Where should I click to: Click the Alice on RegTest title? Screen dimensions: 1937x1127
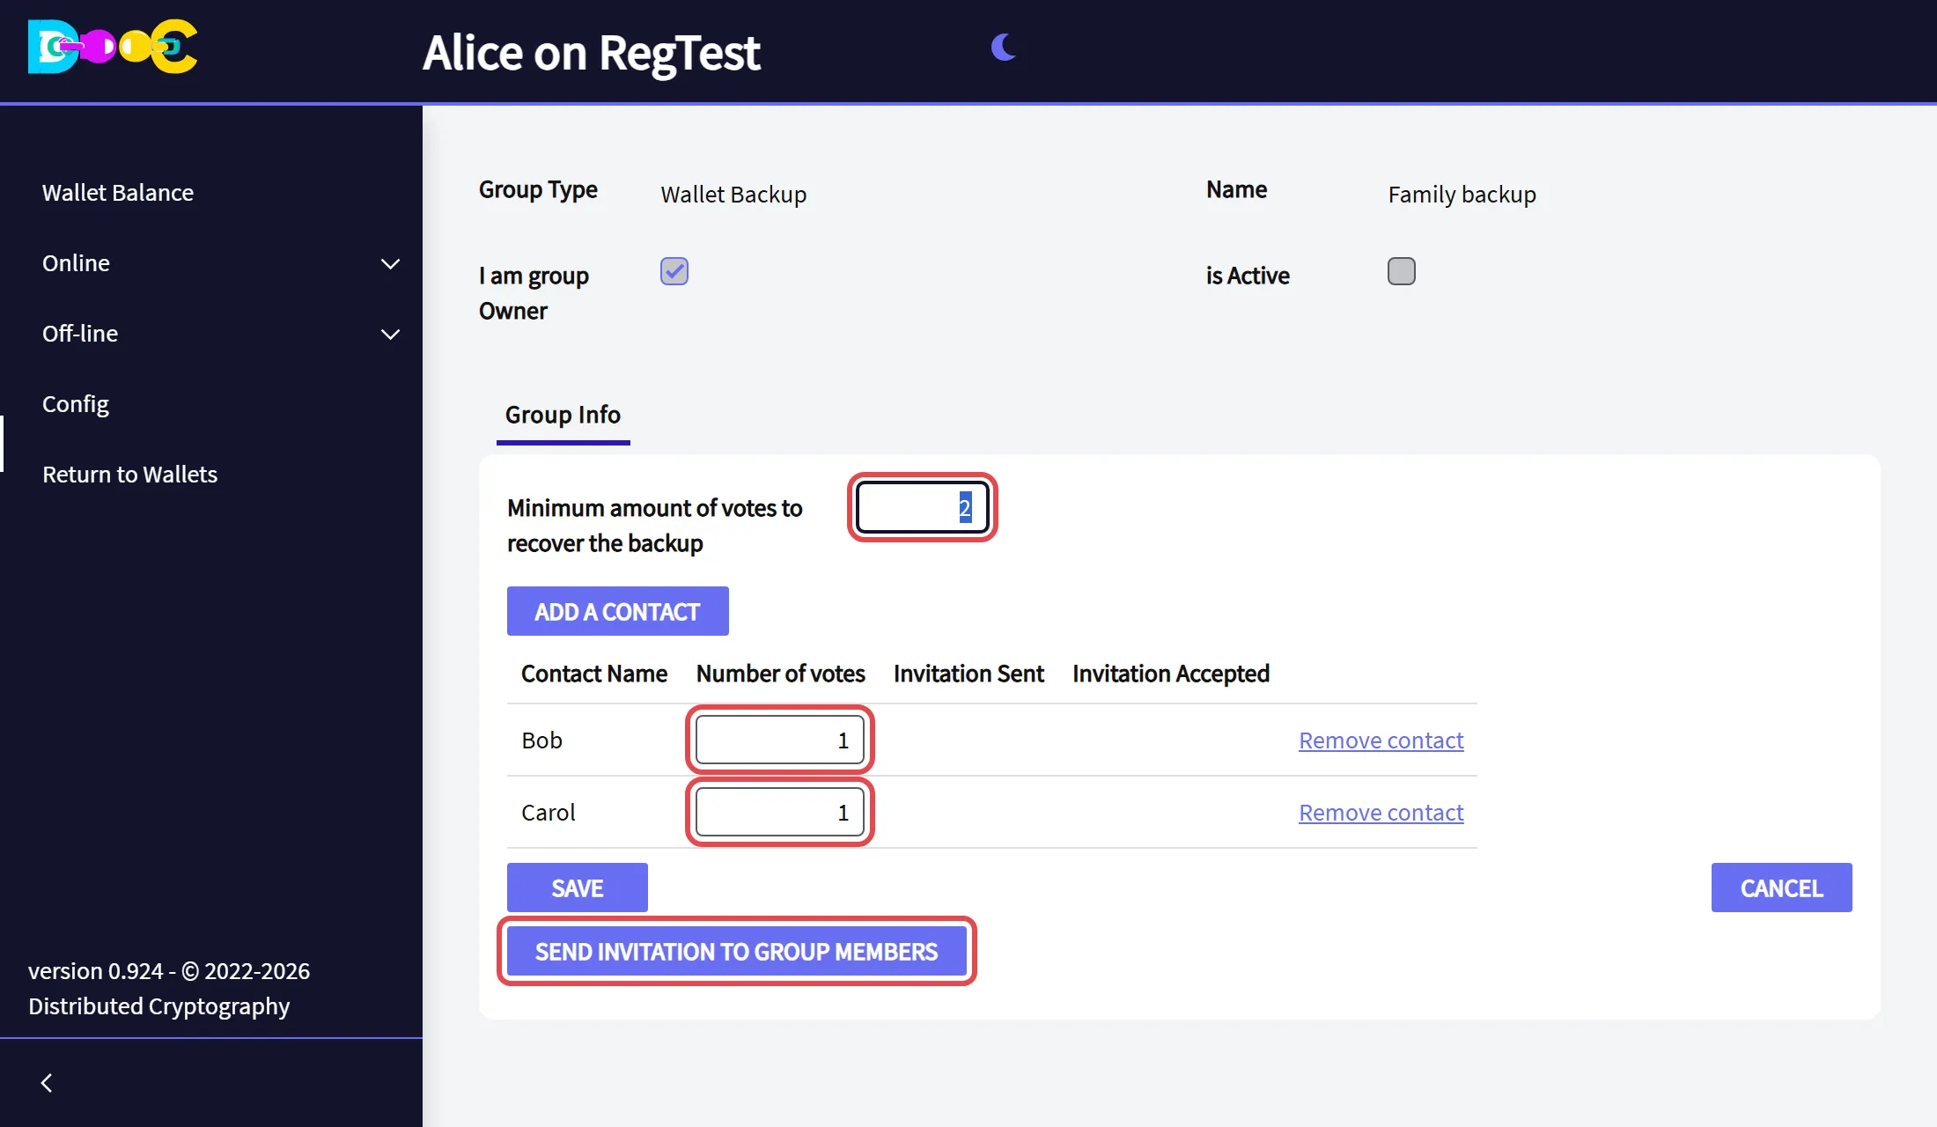[591, 53]
